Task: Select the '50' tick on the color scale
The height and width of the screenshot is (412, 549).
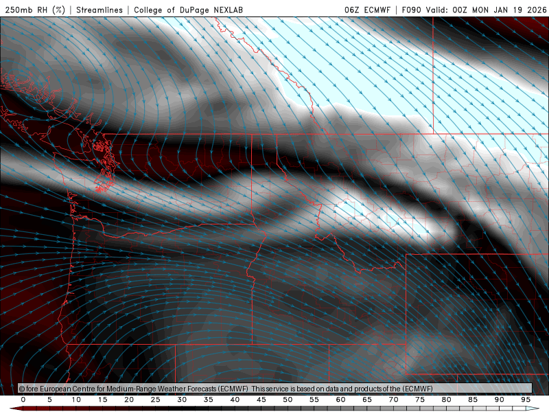Action: (288, 400)
